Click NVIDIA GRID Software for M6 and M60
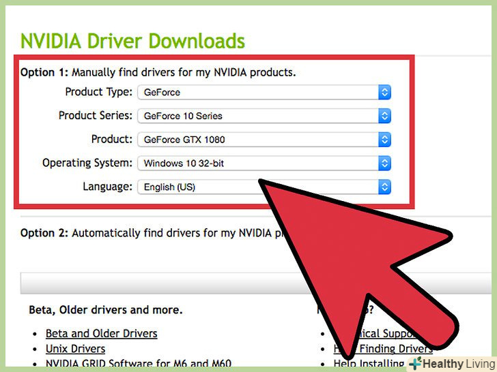The width and height of the screenshot is (497, 372). (x=139, y=363)
